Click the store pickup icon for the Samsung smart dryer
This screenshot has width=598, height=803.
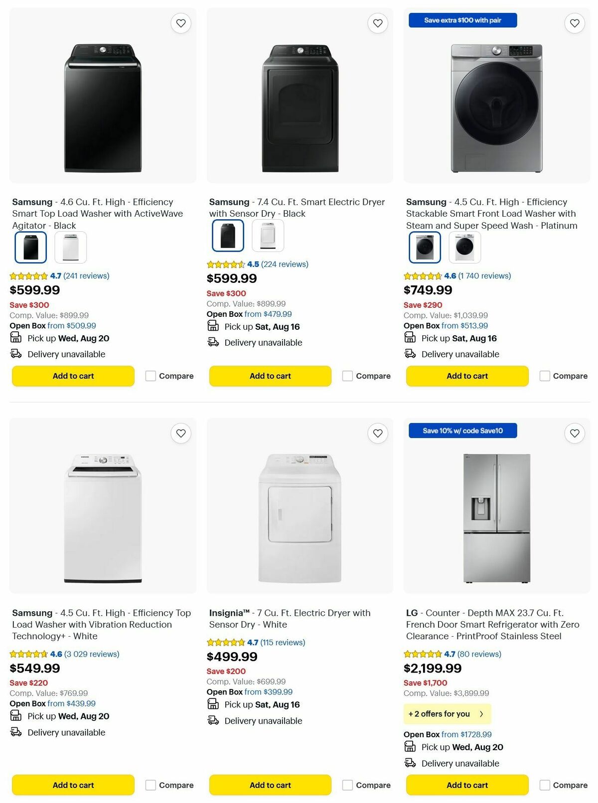click(x=213, y=326)
